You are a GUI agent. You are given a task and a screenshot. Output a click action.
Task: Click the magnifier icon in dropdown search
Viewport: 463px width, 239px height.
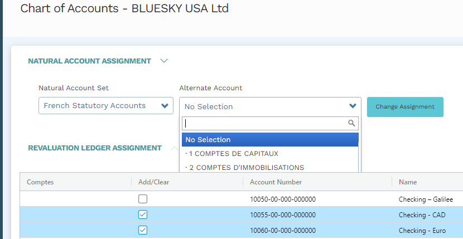[351, 123]
